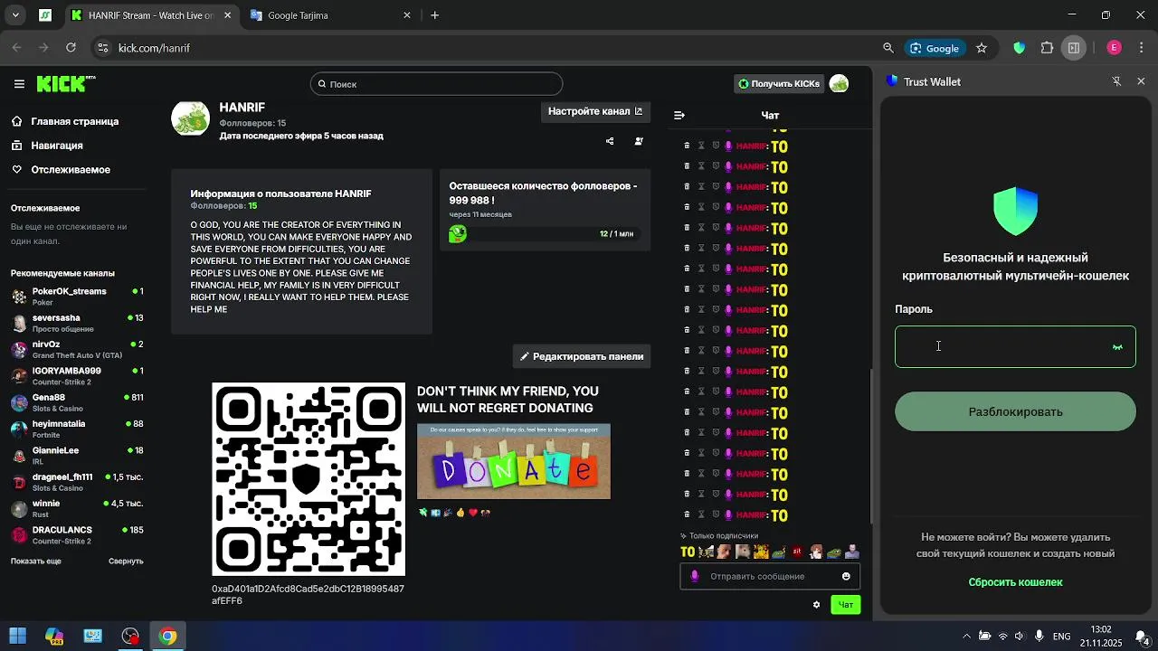
Task: Click the shield ban icon in first chat message
Action: click(x=716, y=146)
